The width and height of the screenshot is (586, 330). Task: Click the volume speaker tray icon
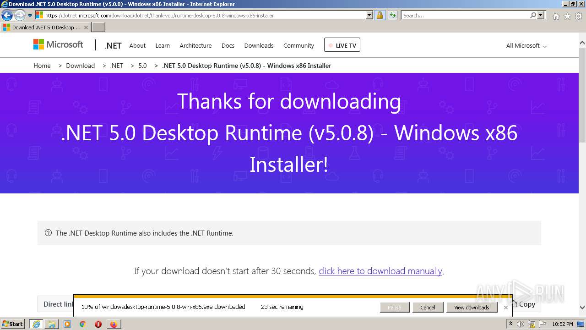(x=521, y=324)
